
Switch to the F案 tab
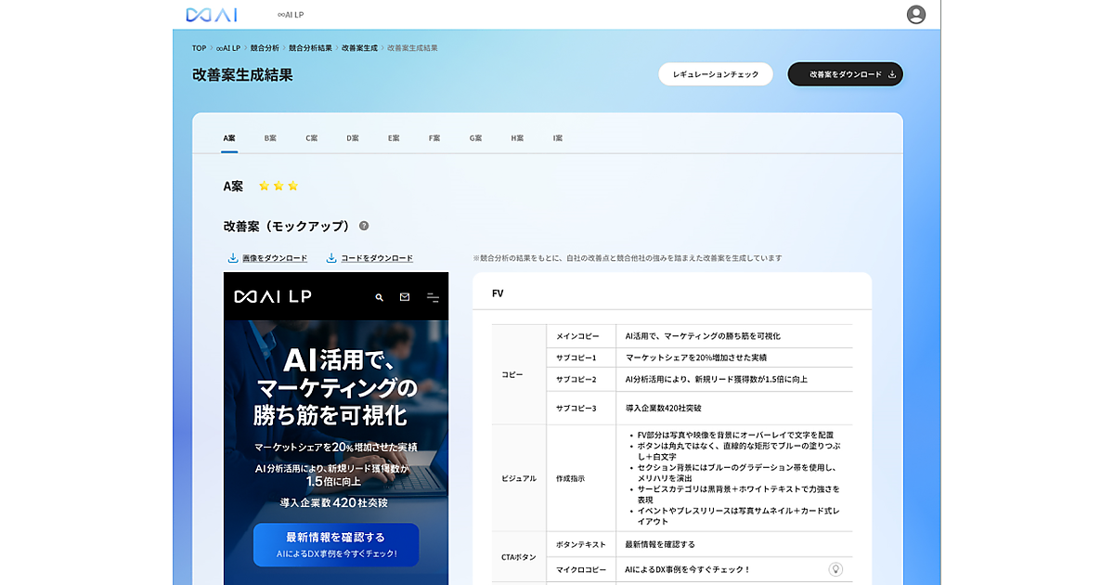pos(434,138)
